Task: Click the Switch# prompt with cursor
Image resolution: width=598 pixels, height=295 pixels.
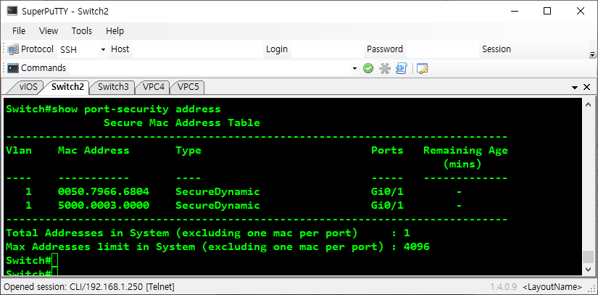Action: click(x=32, y=261)
